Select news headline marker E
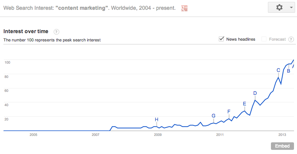297x154 pixels. tap(244, 104)
